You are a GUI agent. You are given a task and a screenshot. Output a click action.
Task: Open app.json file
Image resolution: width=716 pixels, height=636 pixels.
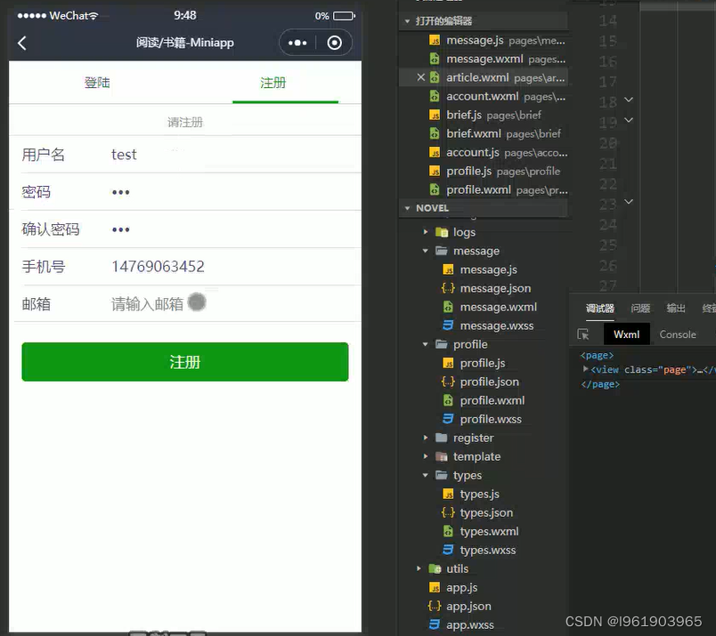(x=460, y=607)
